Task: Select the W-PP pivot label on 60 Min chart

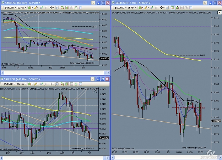Action: (94, 27)
